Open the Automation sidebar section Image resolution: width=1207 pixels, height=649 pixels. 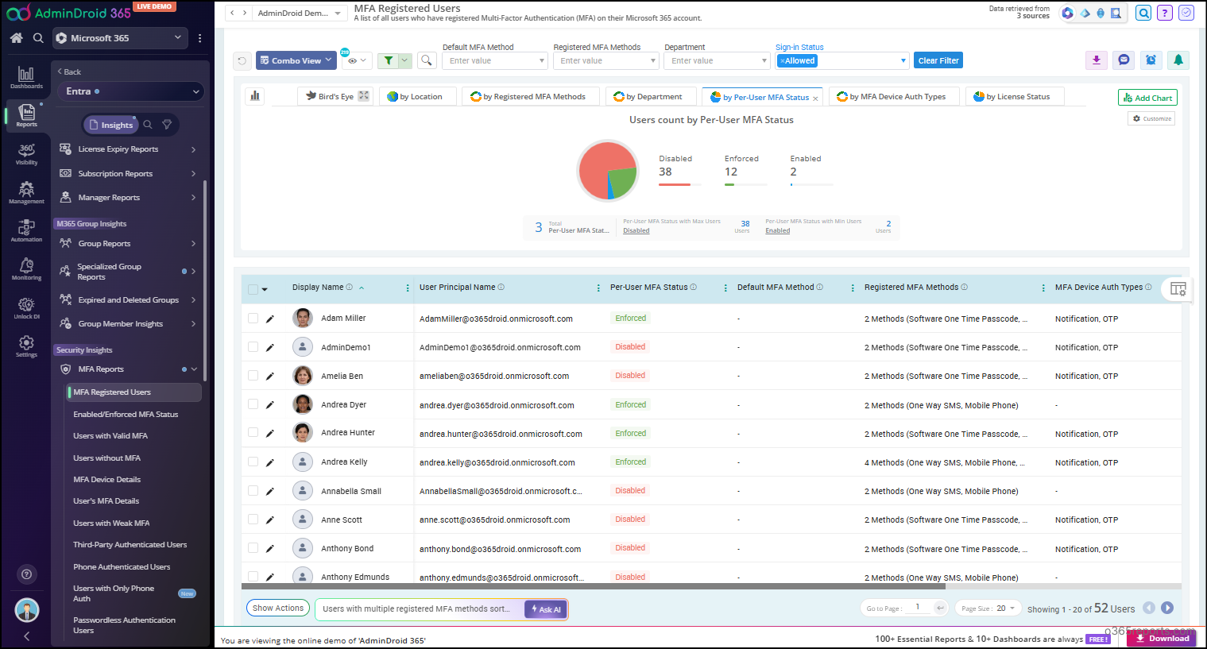(26, 230)
